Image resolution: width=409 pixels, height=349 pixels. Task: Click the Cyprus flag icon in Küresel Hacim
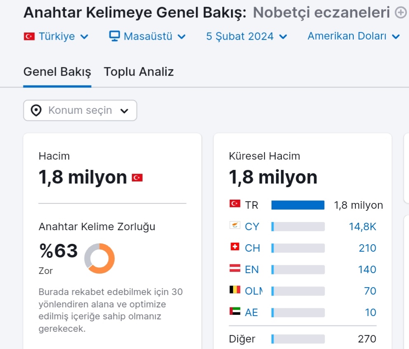click(x=235, y=225)
